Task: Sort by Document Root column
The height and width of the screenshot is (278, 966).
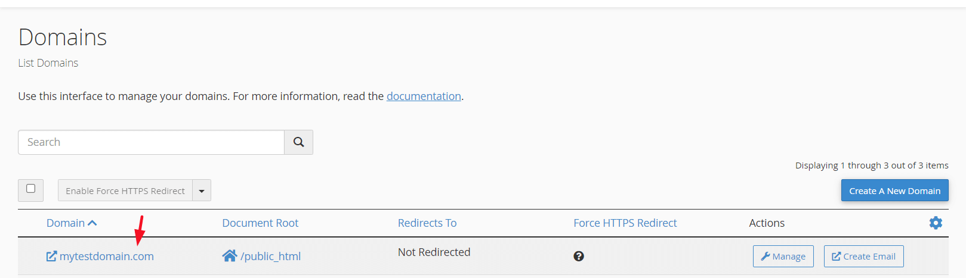Action: [x=260, y=223]
